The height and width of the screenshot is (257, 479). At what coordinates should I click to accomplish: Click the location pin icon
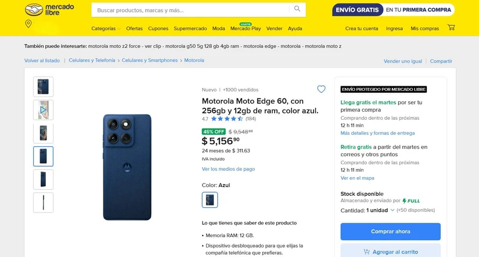[x=28, y=24]
